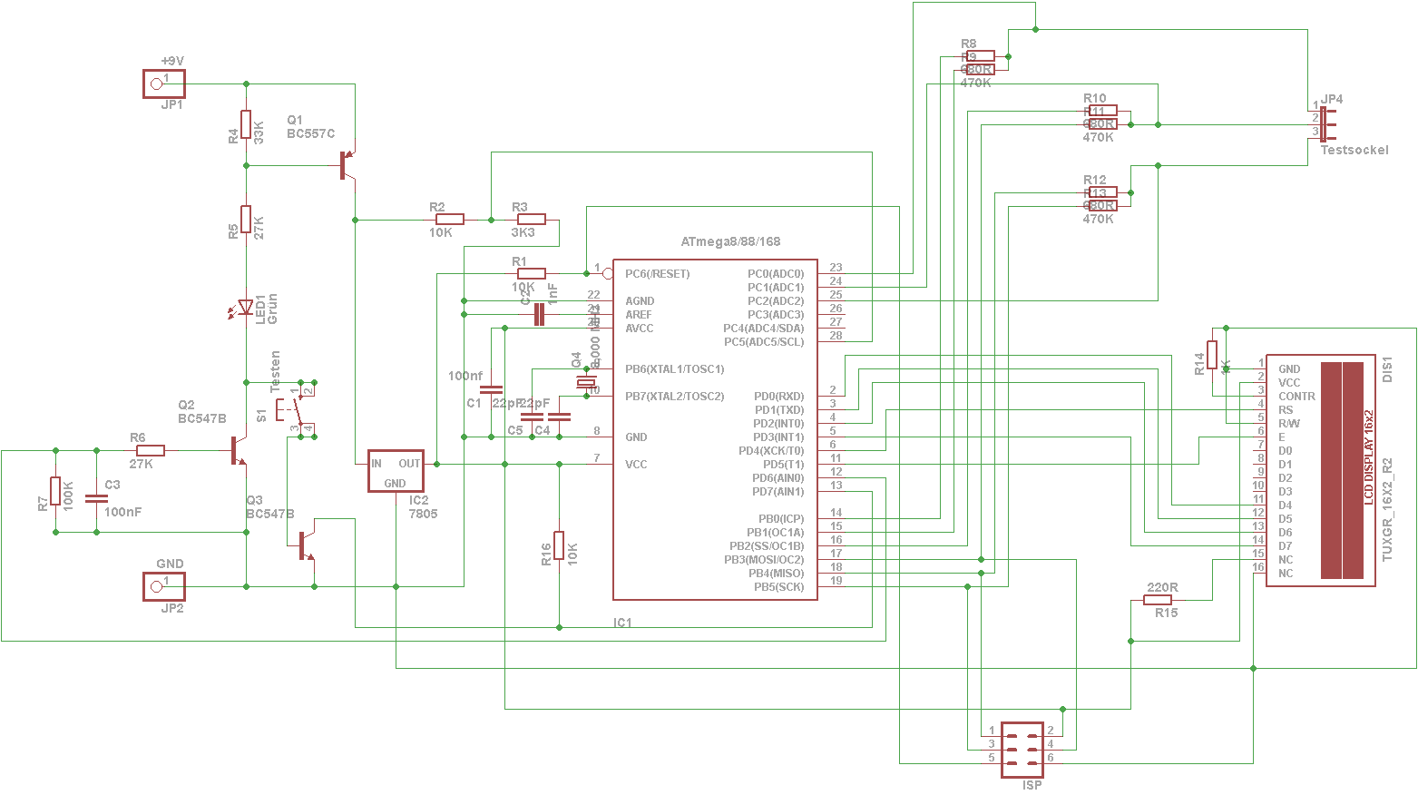
Task: Select the IC2 7805 voltage regulator
Action: (x=396, y=471)
